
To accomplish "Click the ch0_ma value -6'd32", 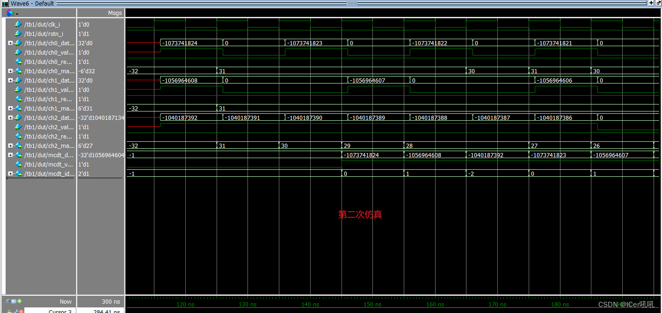I will point(86,71).
